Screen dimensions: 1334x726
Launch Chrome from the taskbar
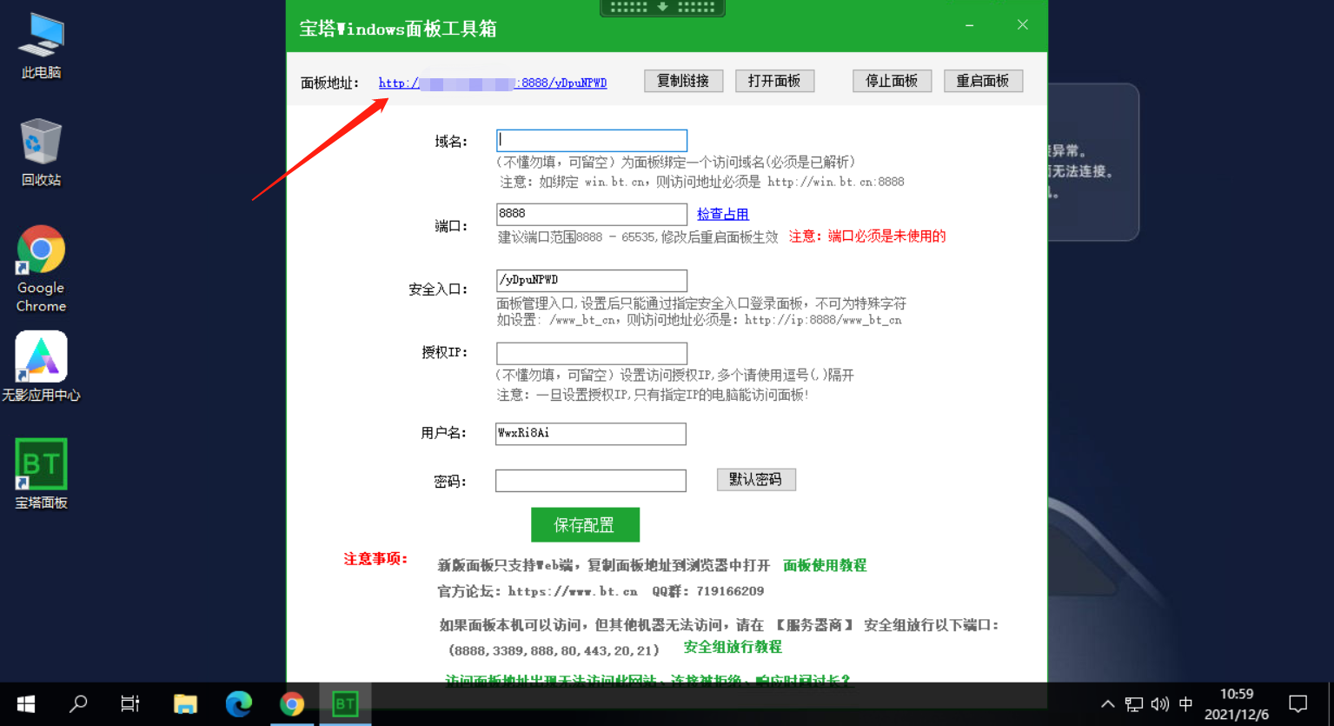tap(292, 704)
